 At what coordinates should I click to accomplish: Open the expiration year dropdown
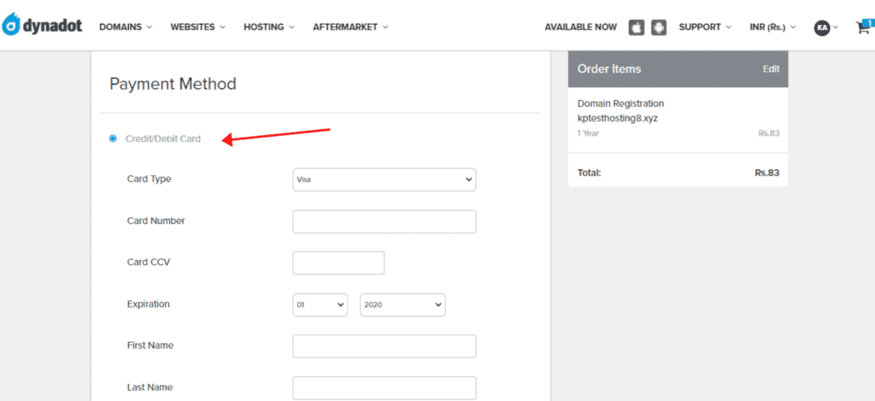pos(402,305)
